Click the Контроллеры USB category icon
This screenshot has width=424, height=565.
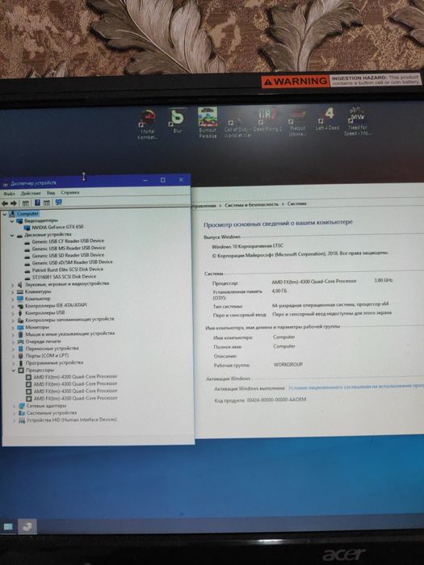(x=20, y=313)
